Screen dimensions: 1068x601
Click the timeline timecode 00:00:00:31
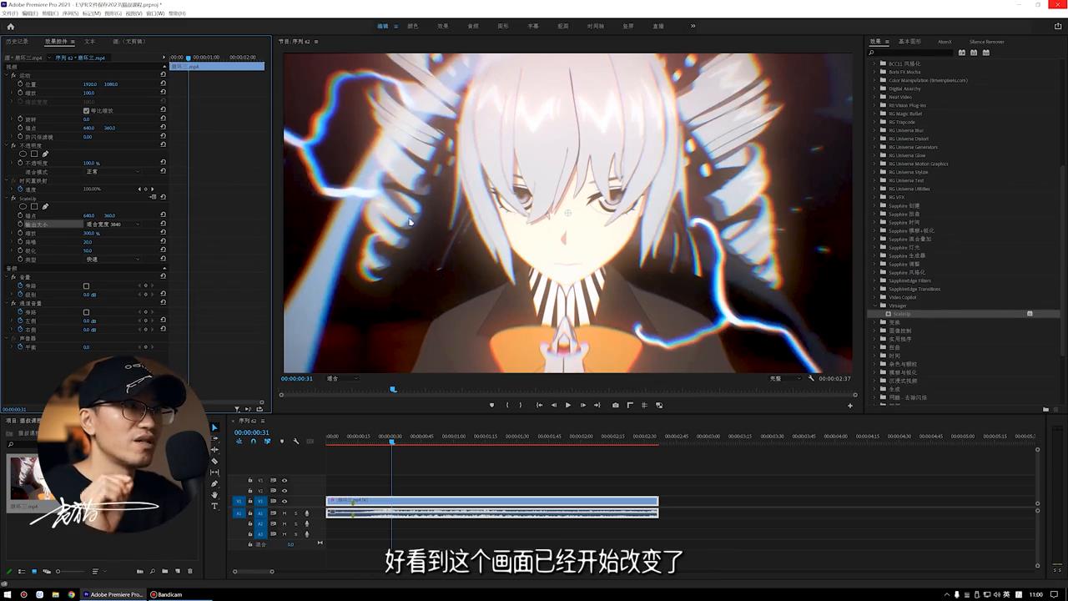251,432
